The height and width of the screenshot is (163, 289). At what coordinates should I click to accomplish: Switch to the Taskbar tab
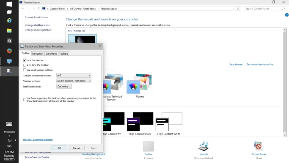[x=25, y=53]
